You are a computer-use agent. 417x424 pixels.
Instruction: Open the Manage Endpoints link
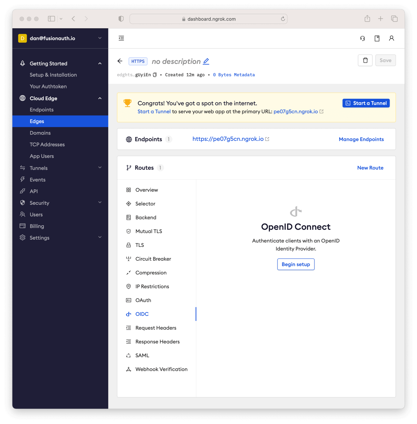tap(361, 139)
